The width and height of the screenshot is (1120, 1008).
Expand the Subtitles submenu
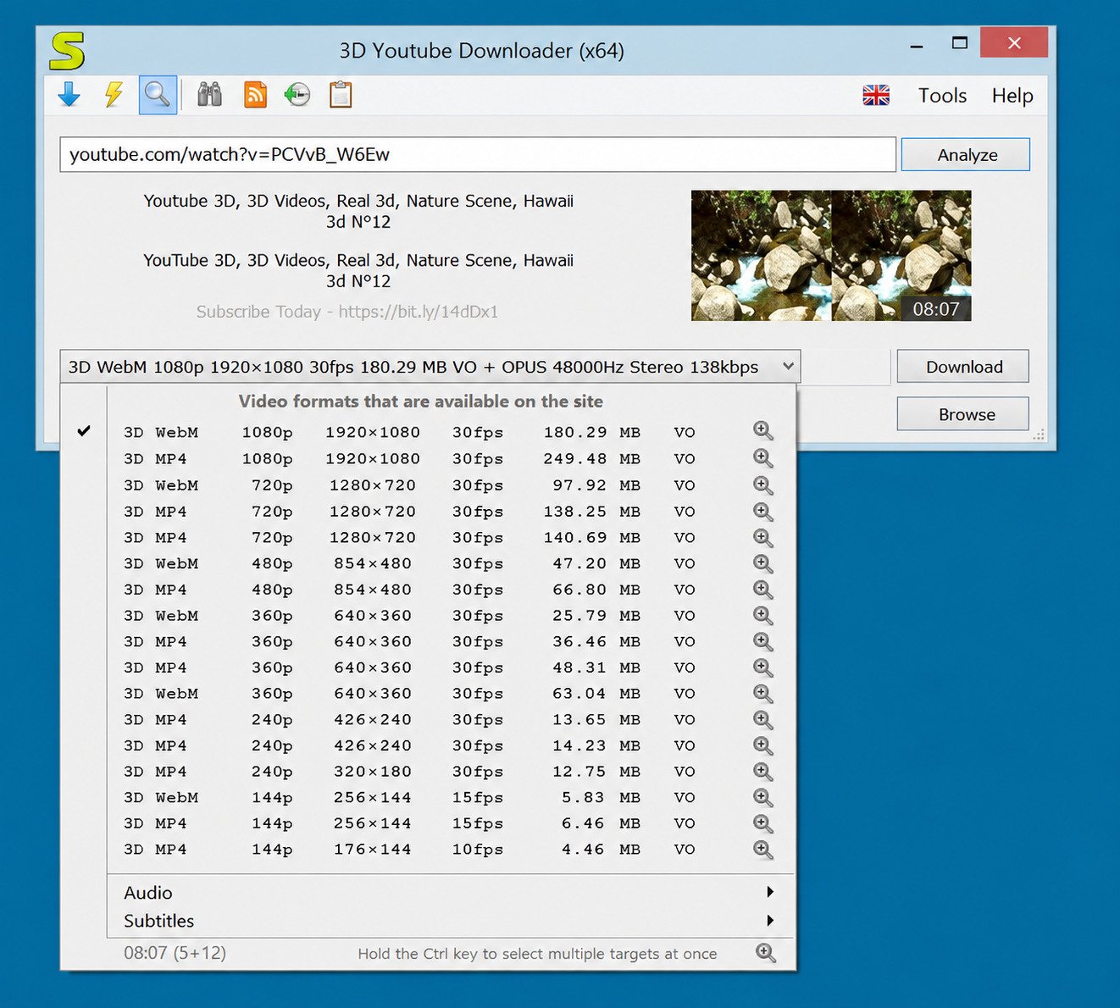pos(451,921)
